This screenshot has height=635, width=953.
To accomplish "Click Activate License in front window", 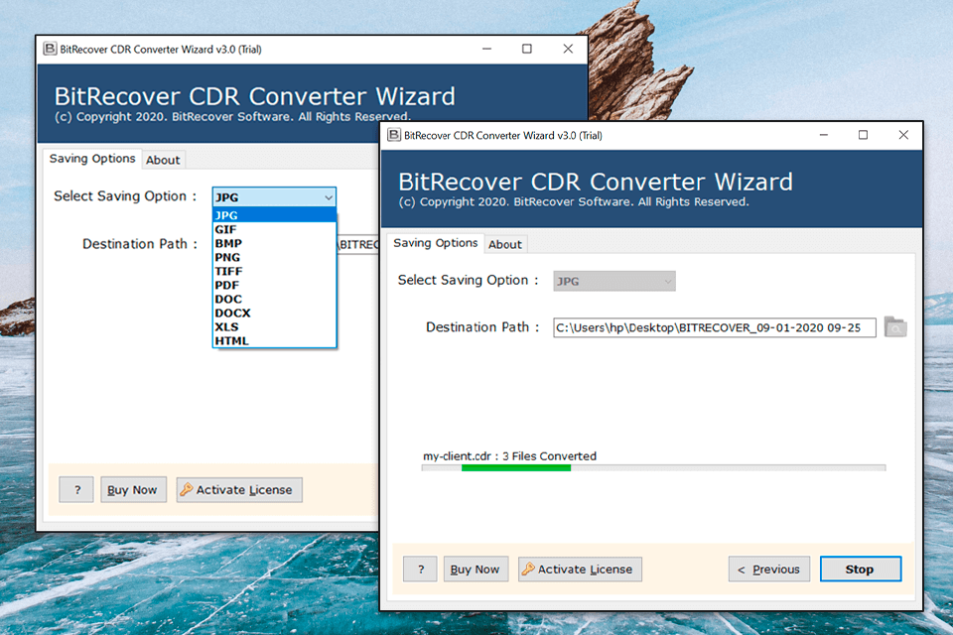I will coord(579,570).
